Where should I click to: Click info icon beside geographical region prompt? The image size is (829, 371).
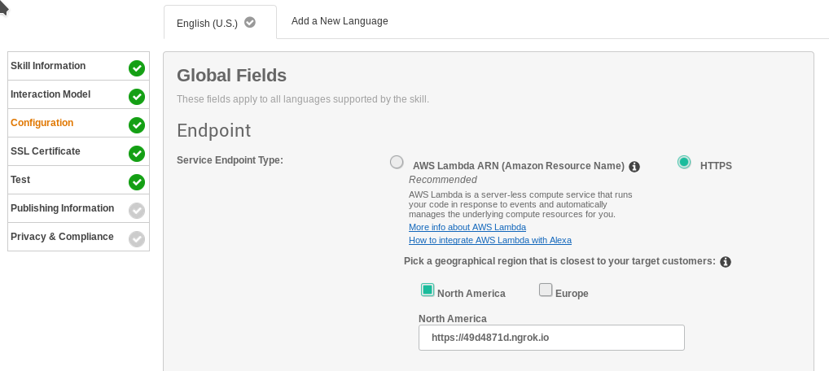click(x=726, y=262)
